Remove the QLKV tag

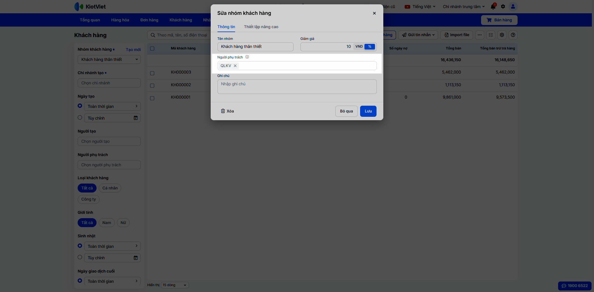click(235, 66)
